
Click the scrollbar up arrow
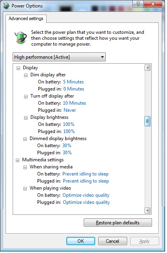(x=147, y=68)
